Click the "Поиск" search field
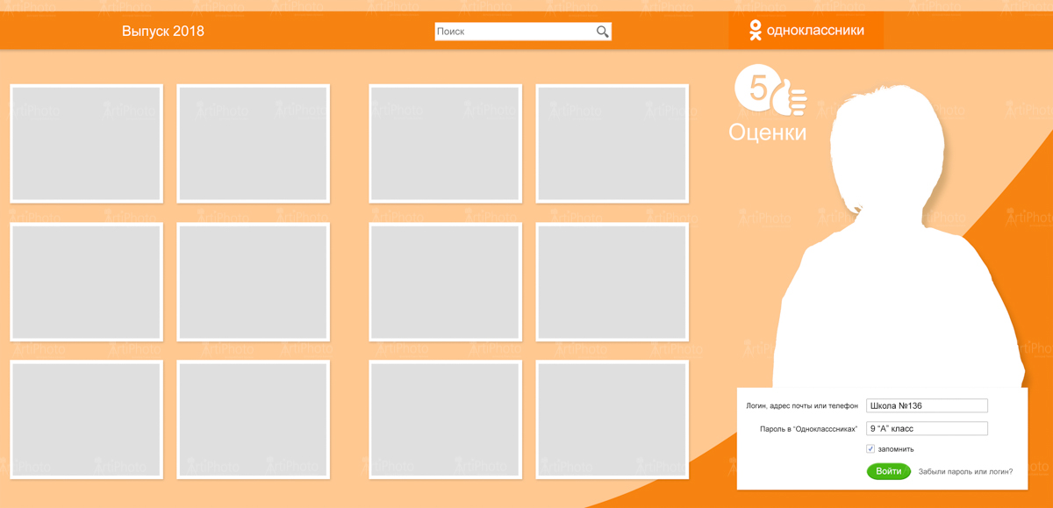Viewport: 1053px width, 508px height. pos(513,32)
